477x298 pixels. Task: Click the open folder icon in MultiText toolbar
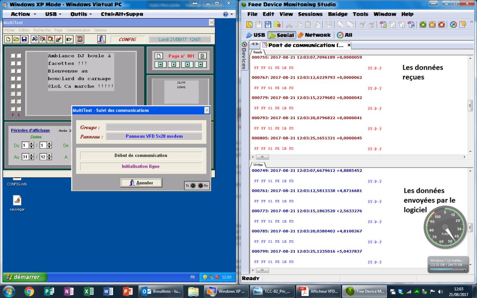(x=16, y=39)
